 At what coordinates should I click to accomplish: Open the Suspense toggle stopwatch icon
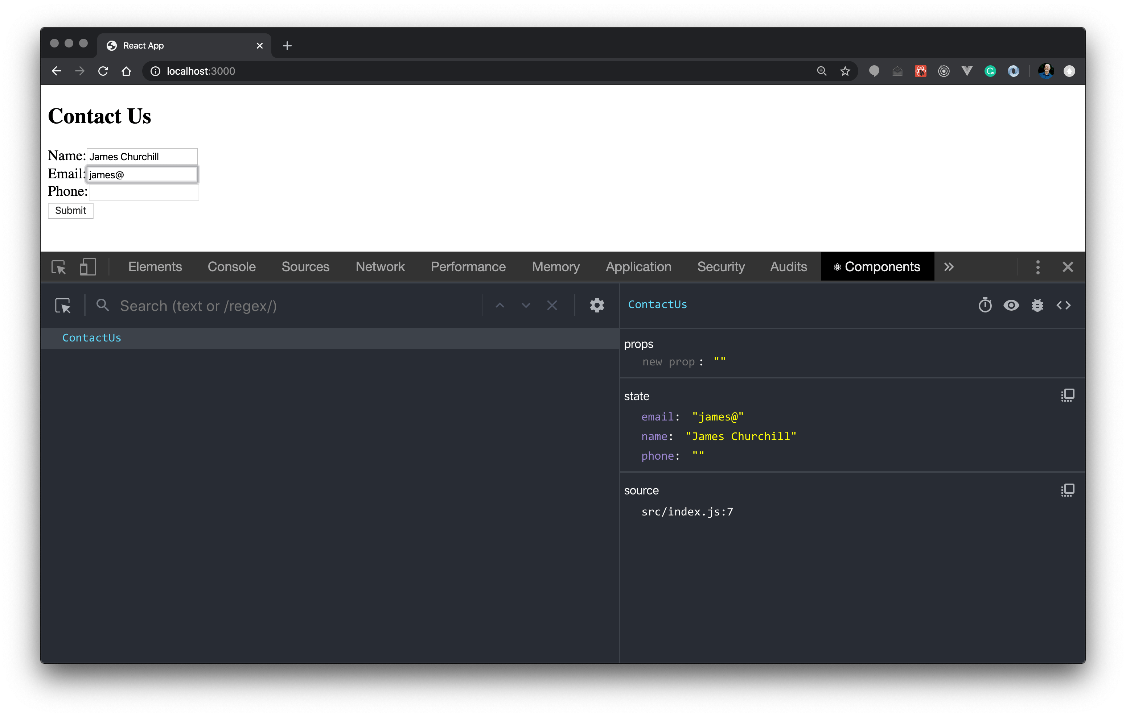[x=986, y=305]
